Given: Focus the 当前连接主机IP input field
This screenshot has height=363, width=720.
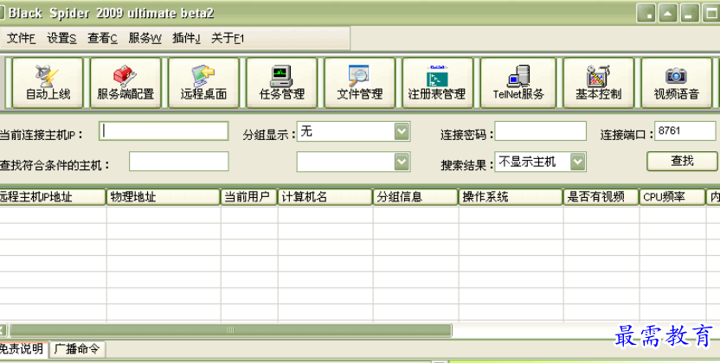Looking at the screenshot, I should [164, 131].
